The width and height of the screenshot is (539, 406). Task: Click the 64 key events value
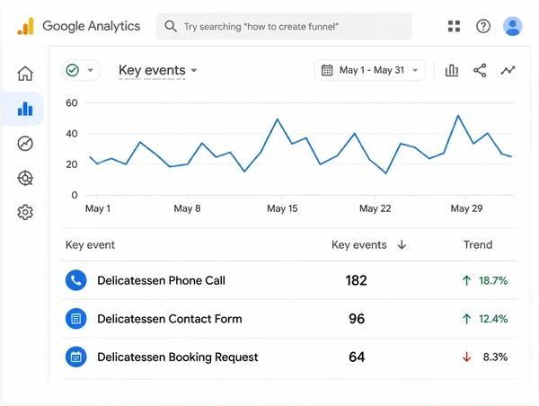[357, 357]
